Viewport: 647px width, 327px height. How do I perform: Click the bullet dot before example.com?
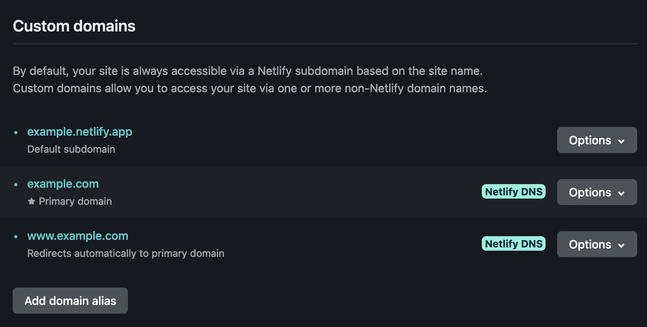(x=16, y=185)
